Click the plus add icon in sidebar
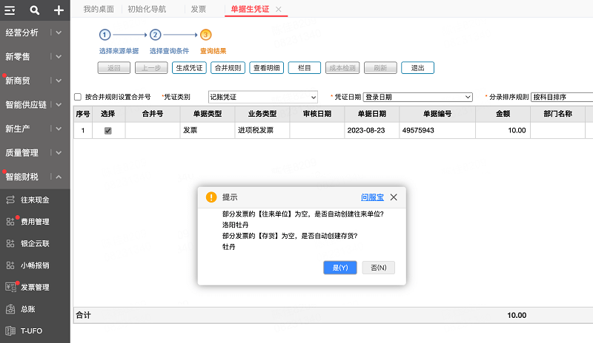Image resolution: width=593 pixels, height=343 pixels. click(x=59, y=10)
